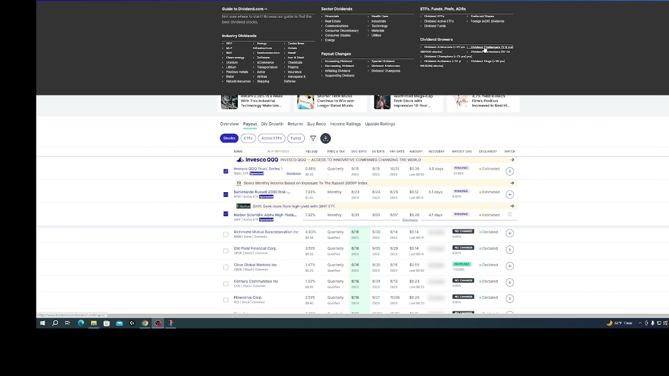Switch to the Income Ratings tab
This screenshot has width=669, height=376.
pyautogui.click(x=345, y=124)
